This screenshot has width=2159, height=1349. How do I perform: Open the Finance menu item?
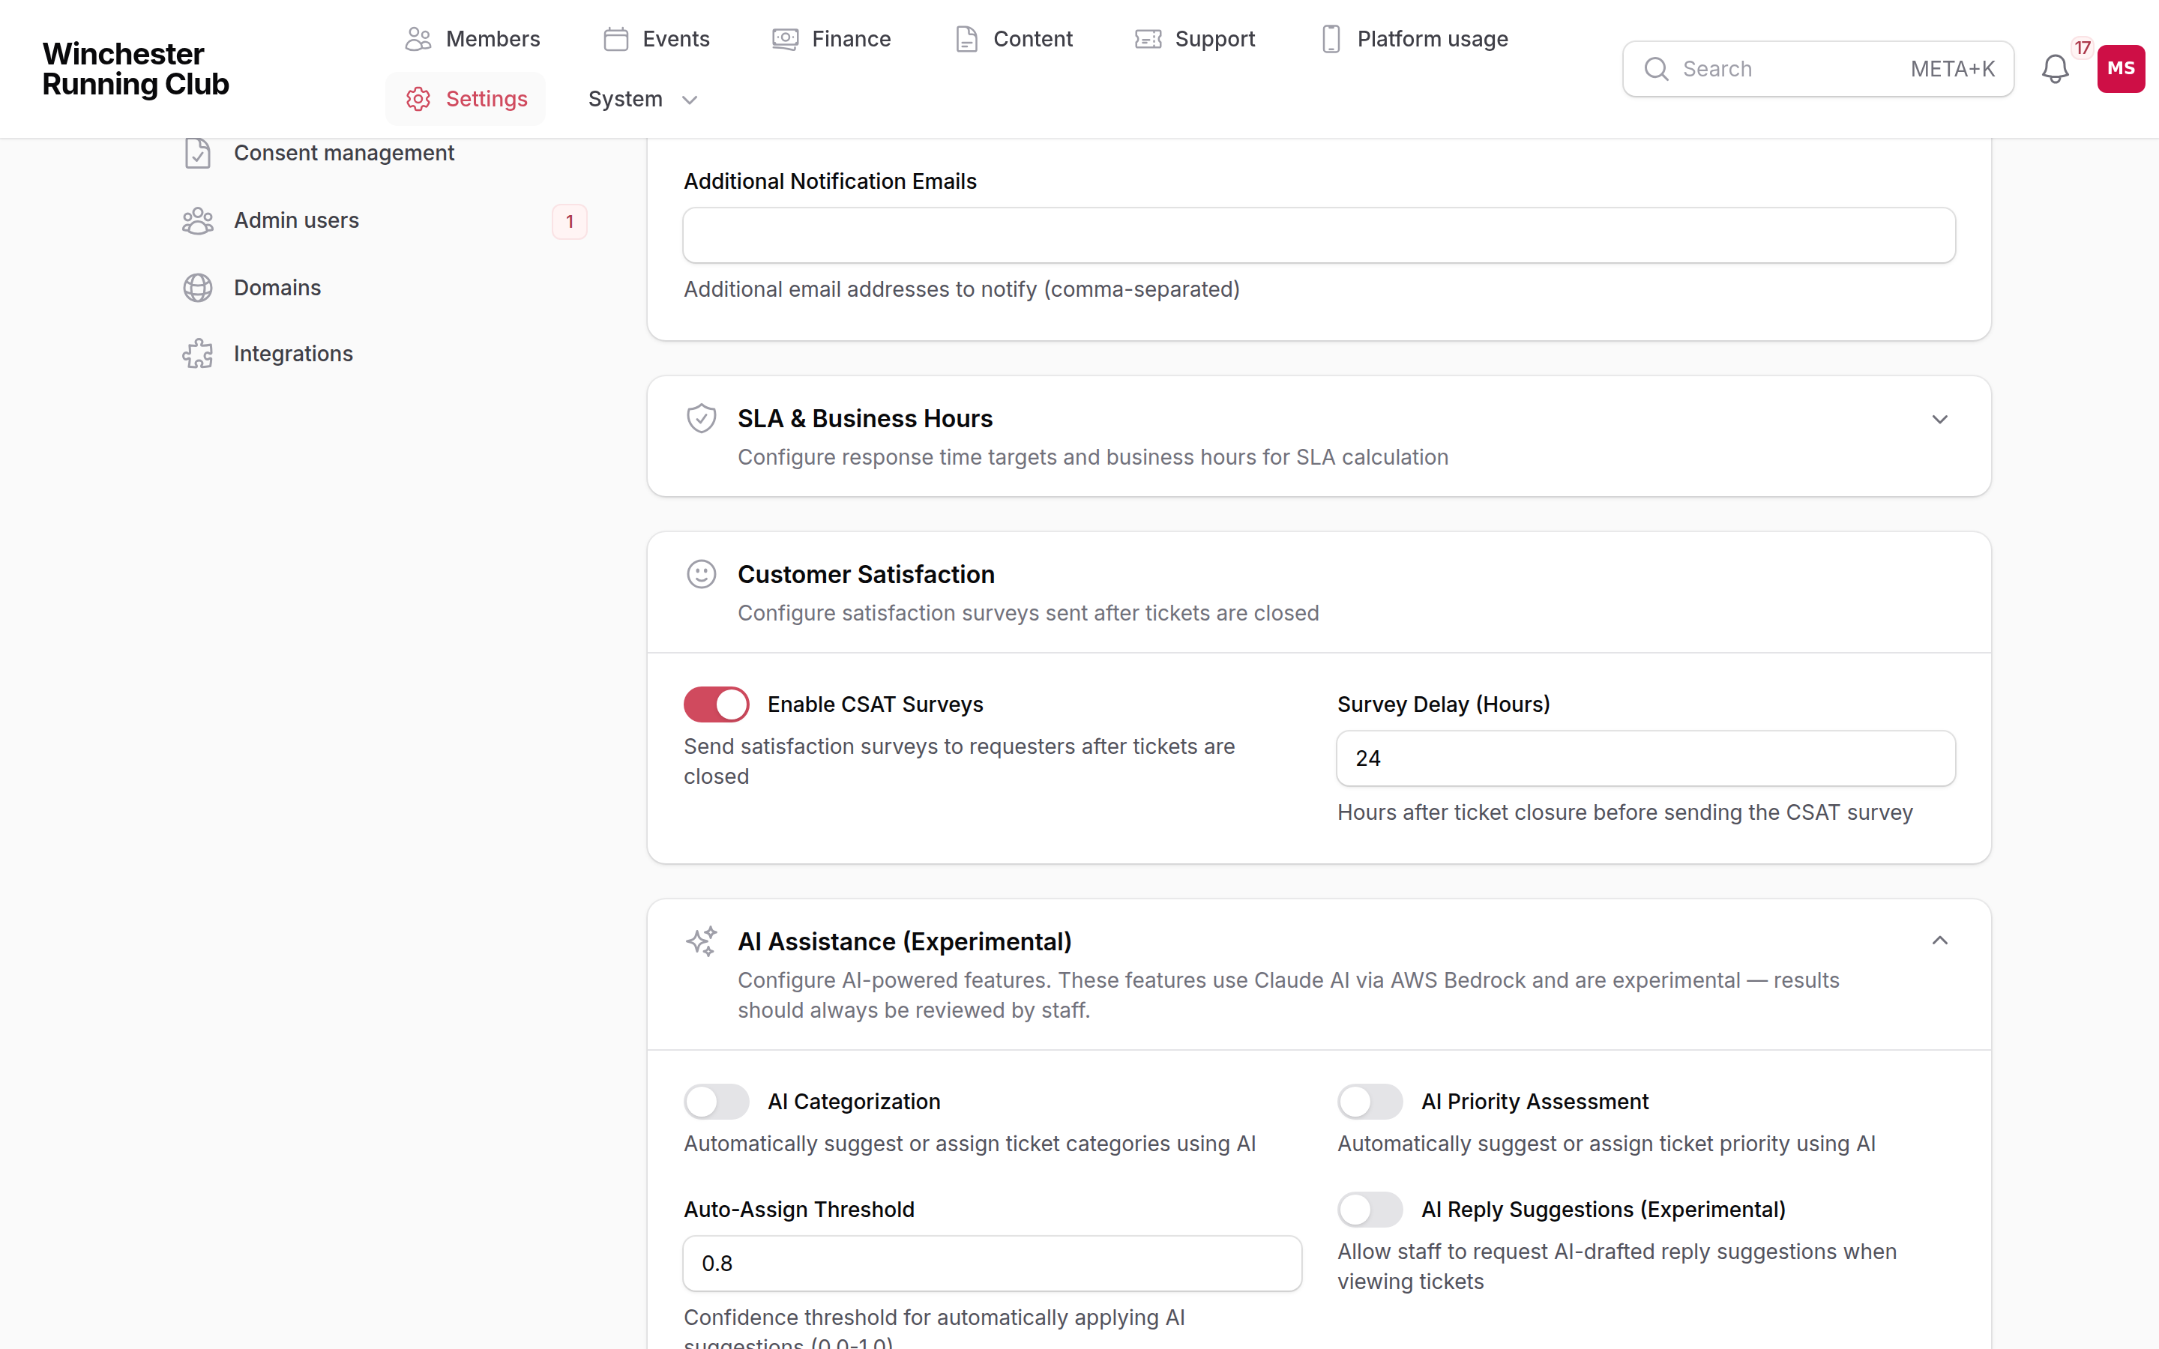coord(831,39)
